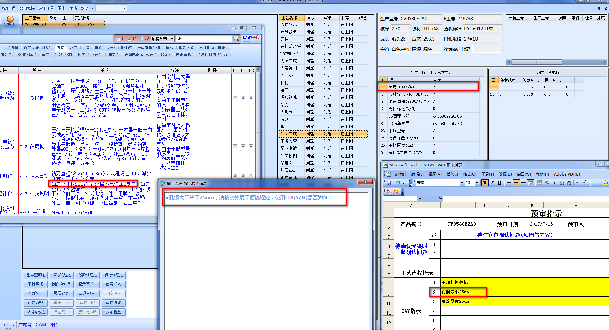
Task: Click Decrease Indent icon in Excel
Action: [x=578, y=183]
